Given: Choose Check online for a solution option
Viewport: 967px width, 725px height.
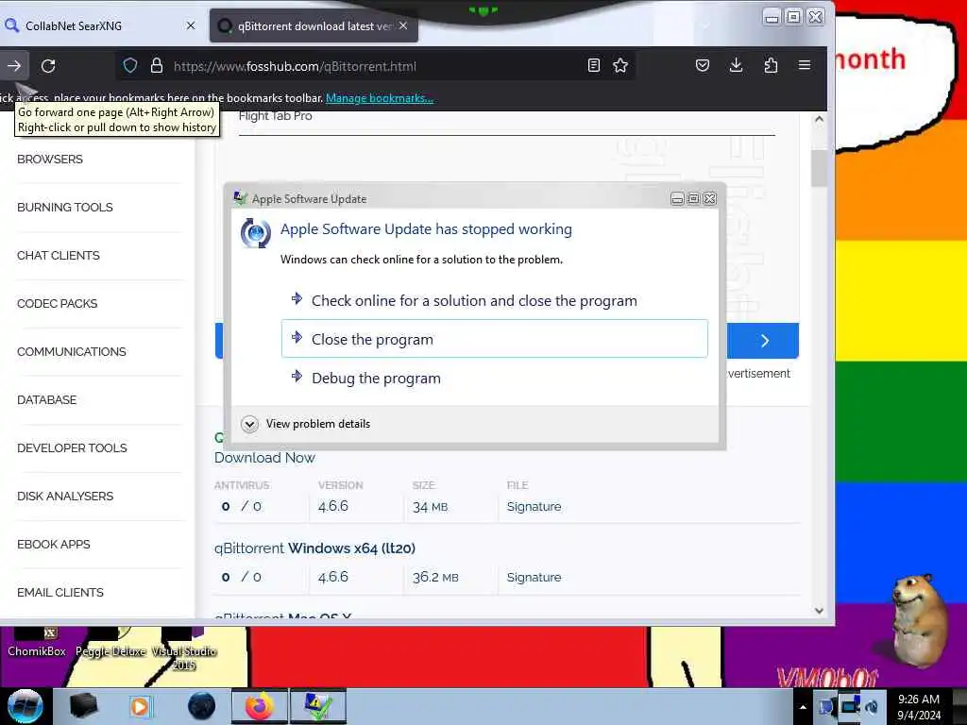Looking at the screenshot, I should [x=494, y=300].
